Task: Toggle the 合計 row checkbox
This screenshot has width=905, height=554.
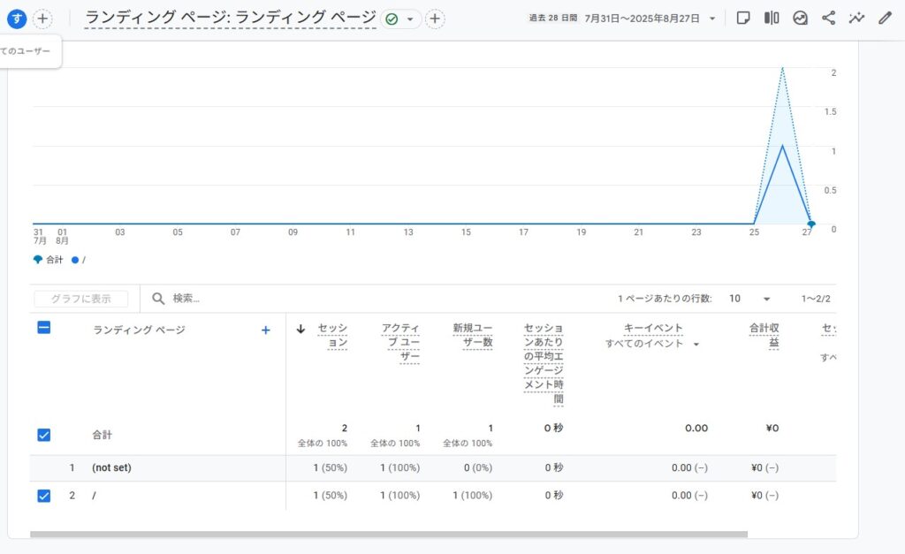Action: tap(44, 435)
